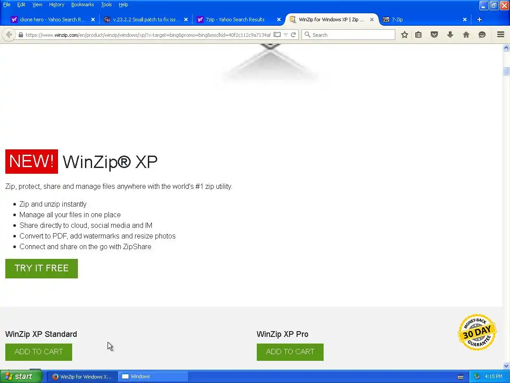Click the TRY IT FREE button
Viewport: 510px width, 383px height.
point(42,269)
